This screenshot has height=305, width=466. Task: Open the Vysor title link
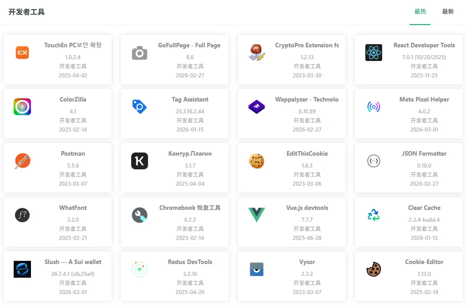(307, 262)
